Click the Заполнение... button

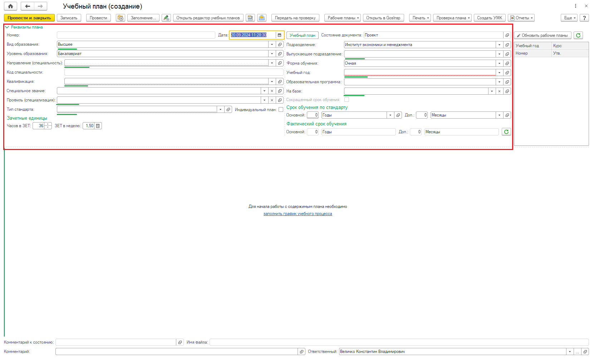[143, 18]
